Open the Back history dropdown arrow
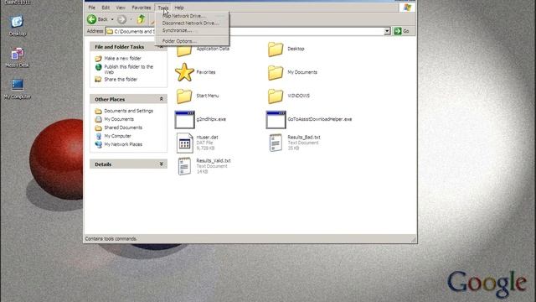 (x=112, y=19)
